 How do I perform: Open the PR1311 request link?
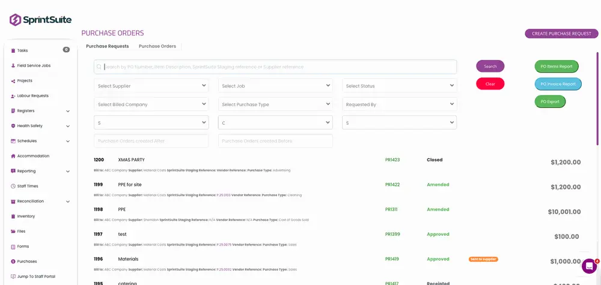392,209
